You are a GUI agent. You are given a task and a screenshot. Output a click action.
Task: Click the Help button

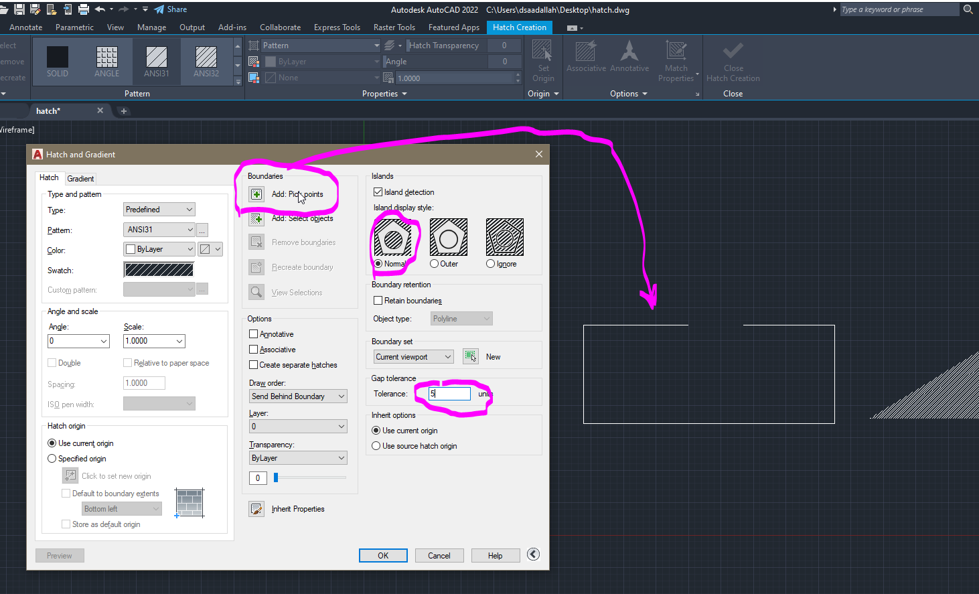495,554
